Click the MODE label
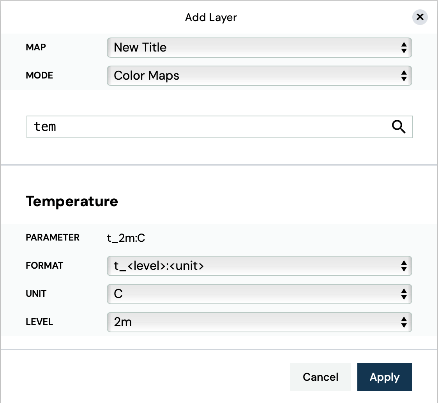This screenshot has width=438, height=403. pos(39,75)
